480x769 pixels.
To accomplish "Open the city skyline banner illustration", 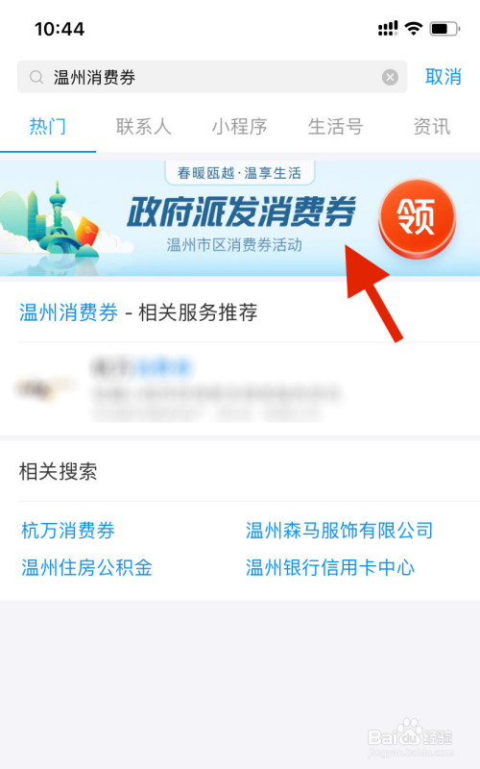I will [57, 223].
